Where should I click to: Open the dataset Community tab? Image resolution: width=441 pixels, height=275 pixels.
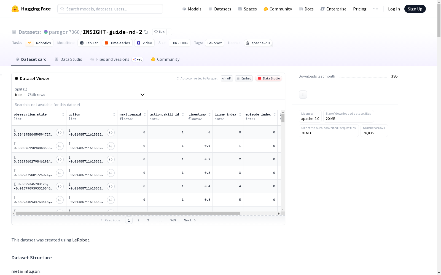(x=165, y=59)
